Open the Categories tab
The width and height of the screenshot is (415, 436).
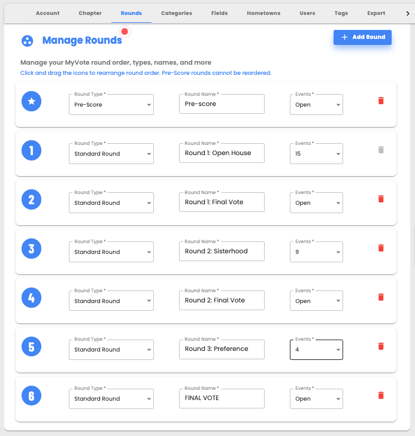177,13
